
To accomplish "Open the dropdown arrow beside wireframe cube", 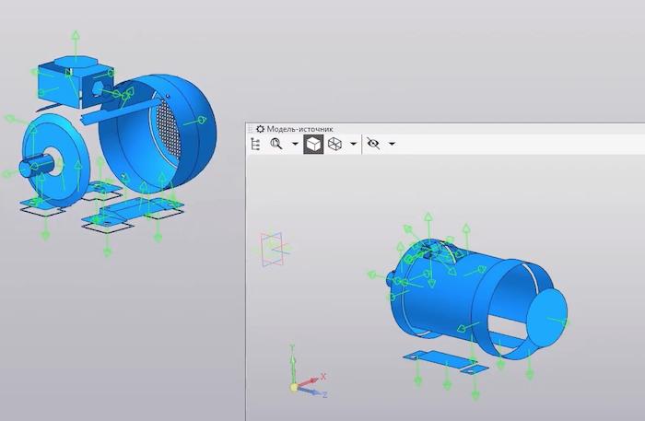I will (x=353, y=144).
